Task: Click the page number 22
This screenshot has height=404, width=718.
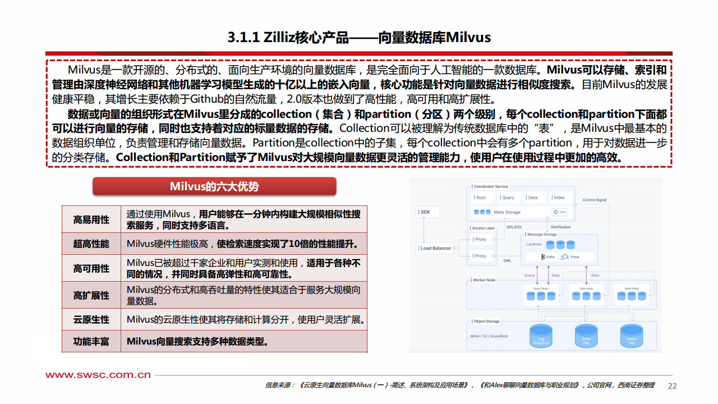Action: tap(671, 386)
